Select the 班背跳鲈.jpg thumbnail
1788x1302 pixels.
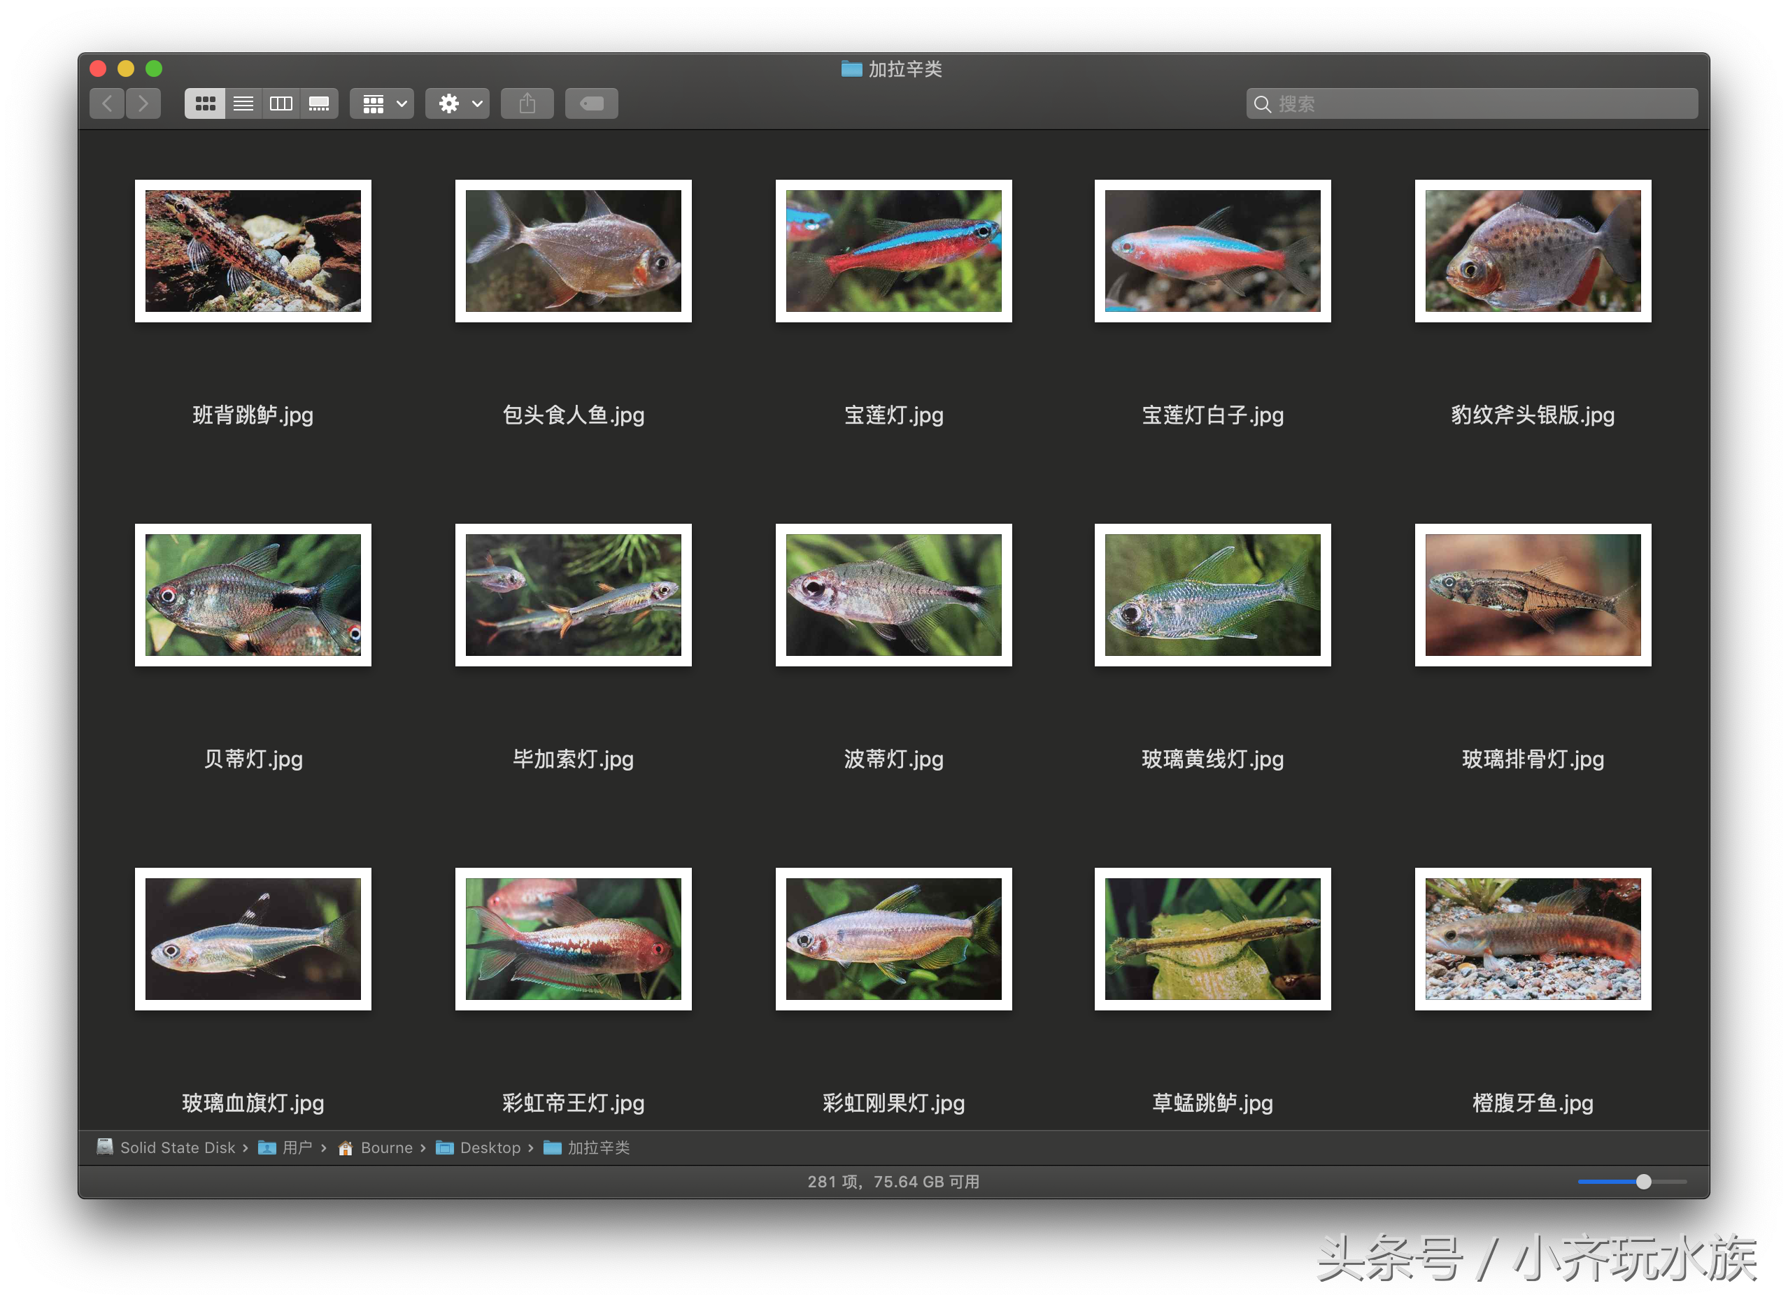pos(253,250)
